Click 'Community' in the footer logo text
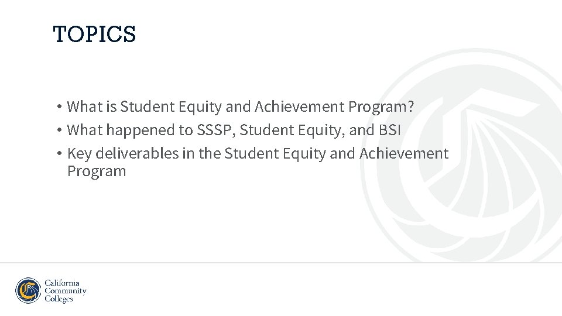 (x=66, y=291)
